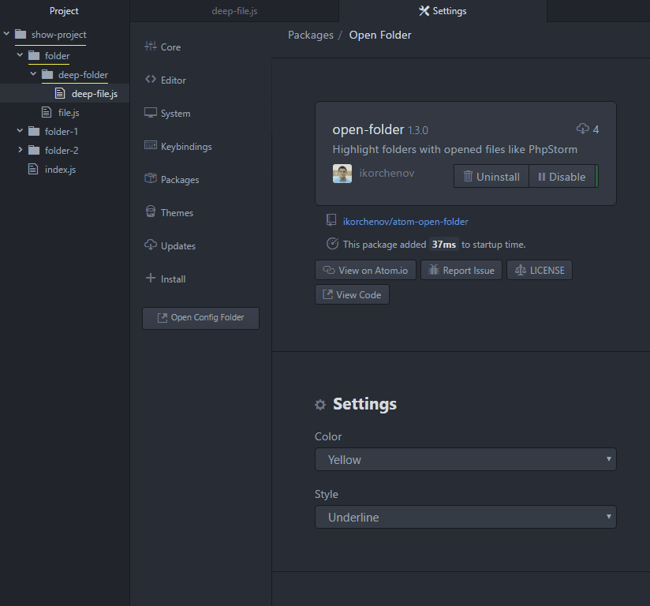Open index.js in the project tree
The image size is (650, 606).
click(x=60, y=169)
